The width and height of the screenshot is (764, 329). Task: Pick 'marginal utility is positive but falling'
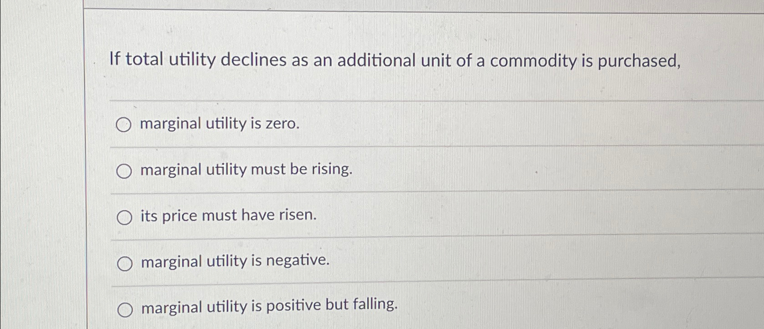[x=123, y=309]
